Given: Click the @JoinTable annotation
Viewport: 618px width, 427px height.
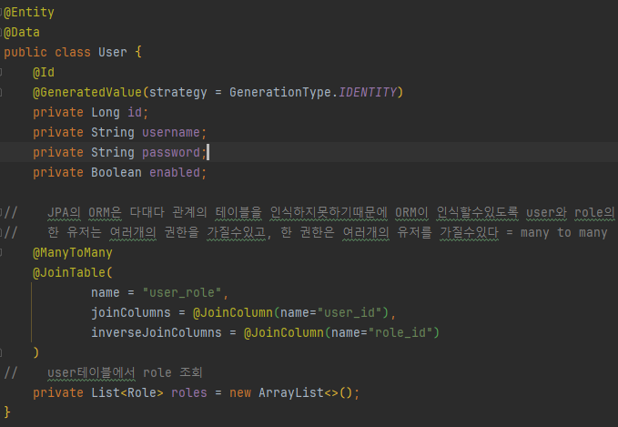Looking at the screenshot, I should coord(69,273).
